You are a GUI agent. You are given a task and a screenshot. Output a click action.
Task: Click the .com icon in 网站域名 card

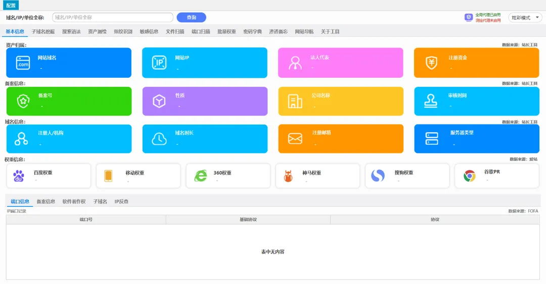pyautogui.click(x=23, y=63)
